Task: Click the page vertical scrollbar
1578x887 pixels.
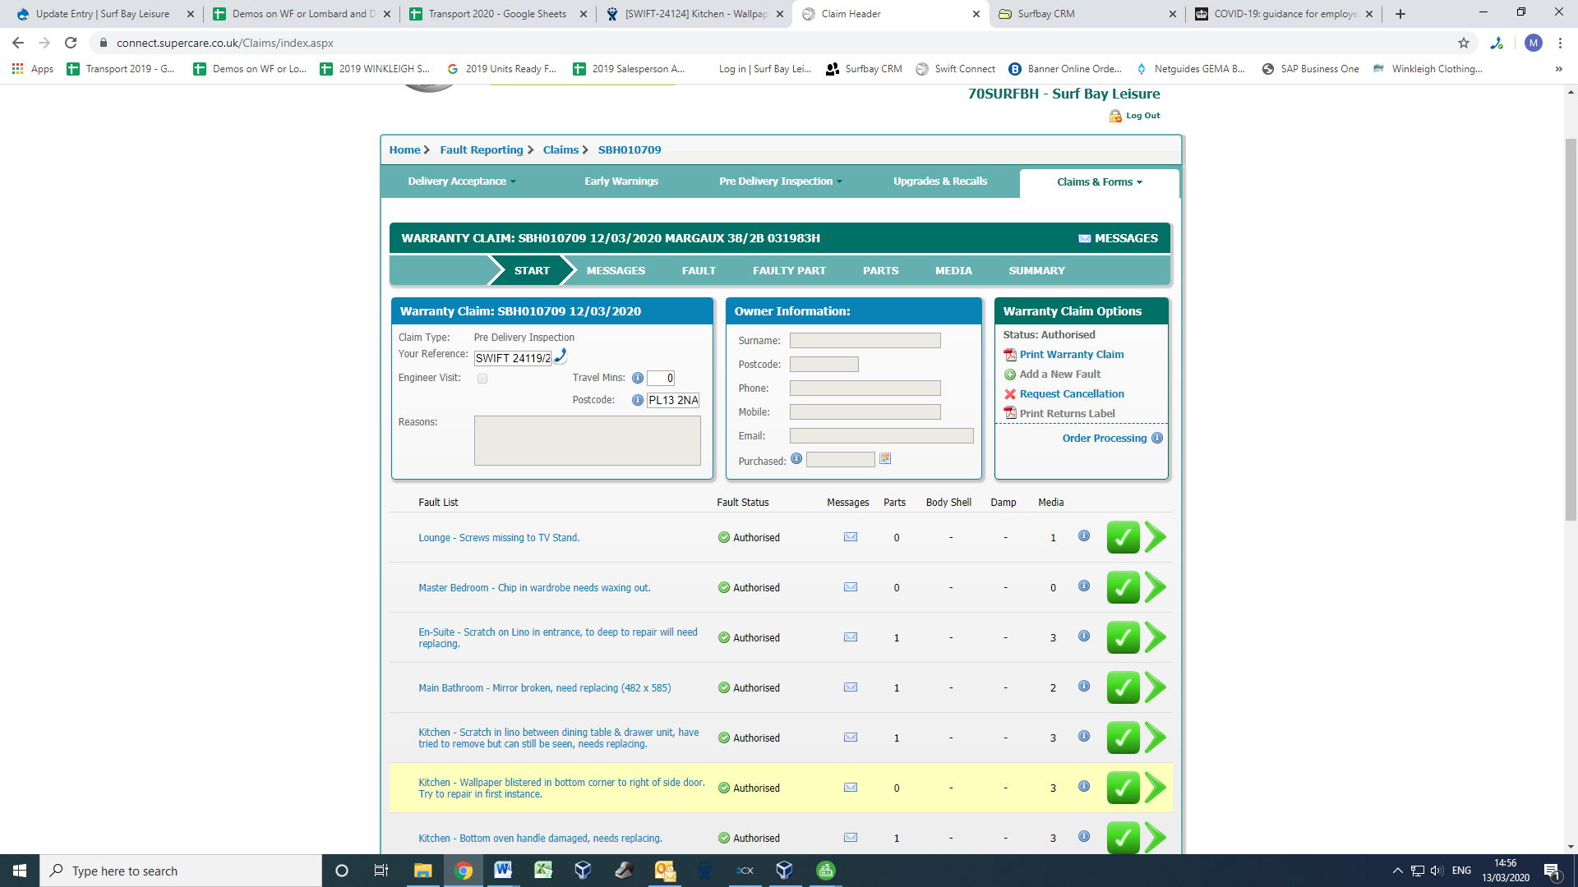Action: [x=1571, y=329]
